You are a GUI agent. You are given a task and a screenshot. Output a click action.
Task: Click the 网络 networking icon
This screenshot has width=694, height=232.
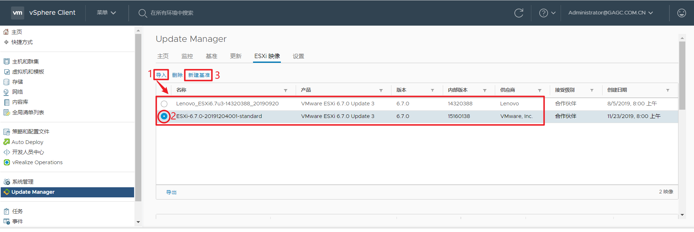7,92
